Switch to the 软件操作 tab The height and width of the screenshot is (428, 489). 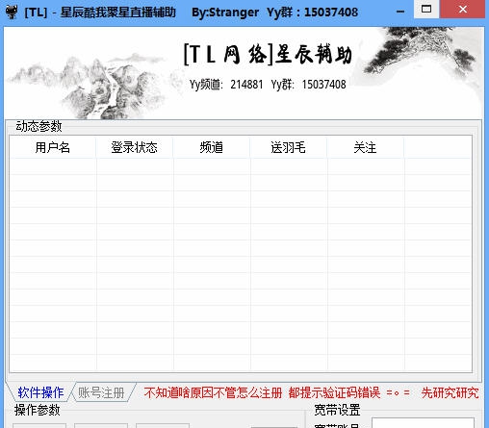click(40, 392)
